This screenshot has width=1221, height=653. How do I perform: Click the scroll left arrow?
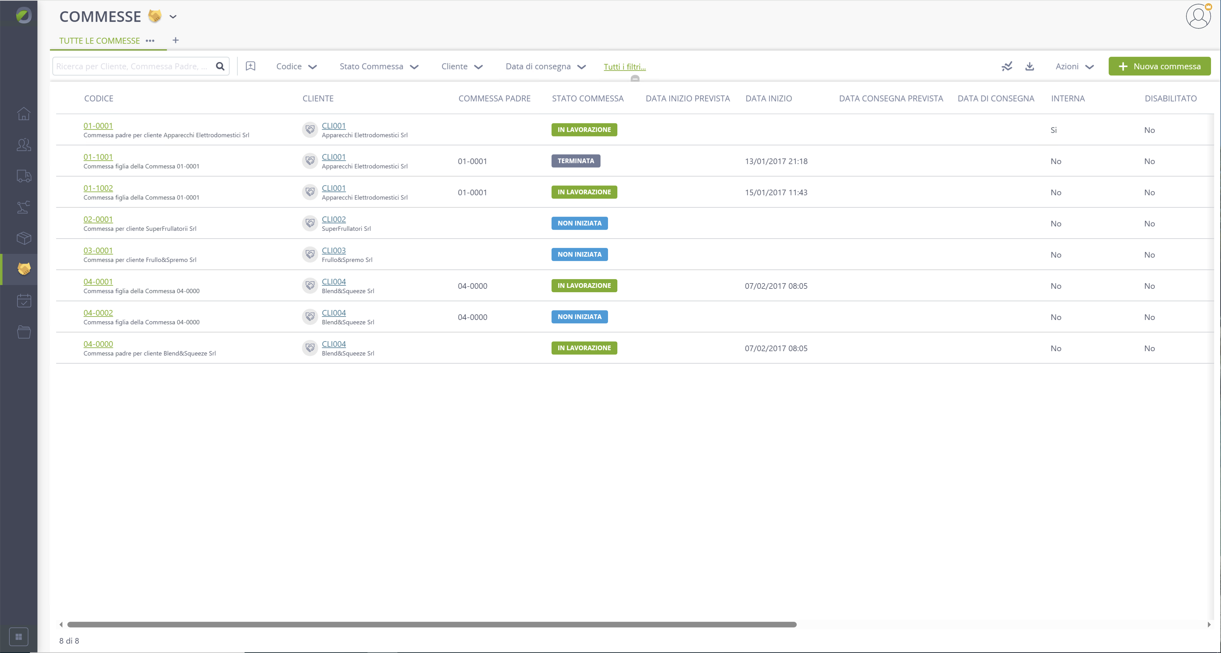61,625
